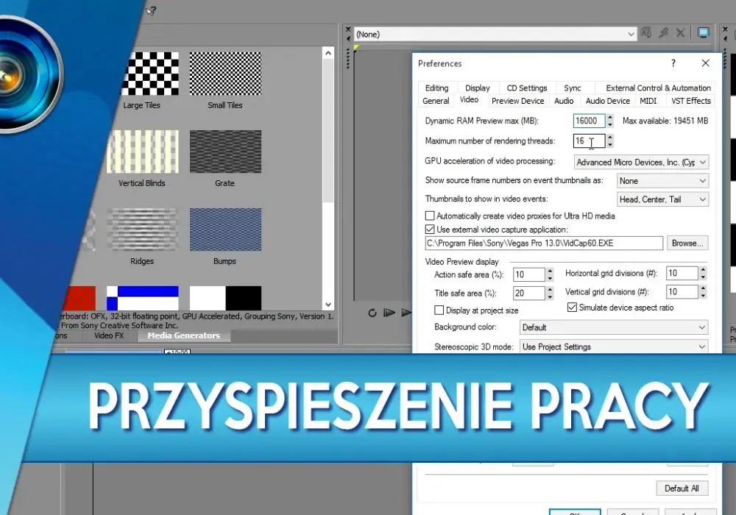The width and height of the screenshot is (736, 515).
Task: Click play from start icon
Action: pos(389,313)
